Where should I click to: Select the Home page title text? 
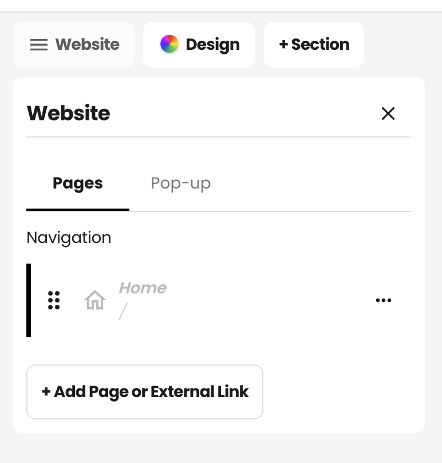(x=143, y=288)
